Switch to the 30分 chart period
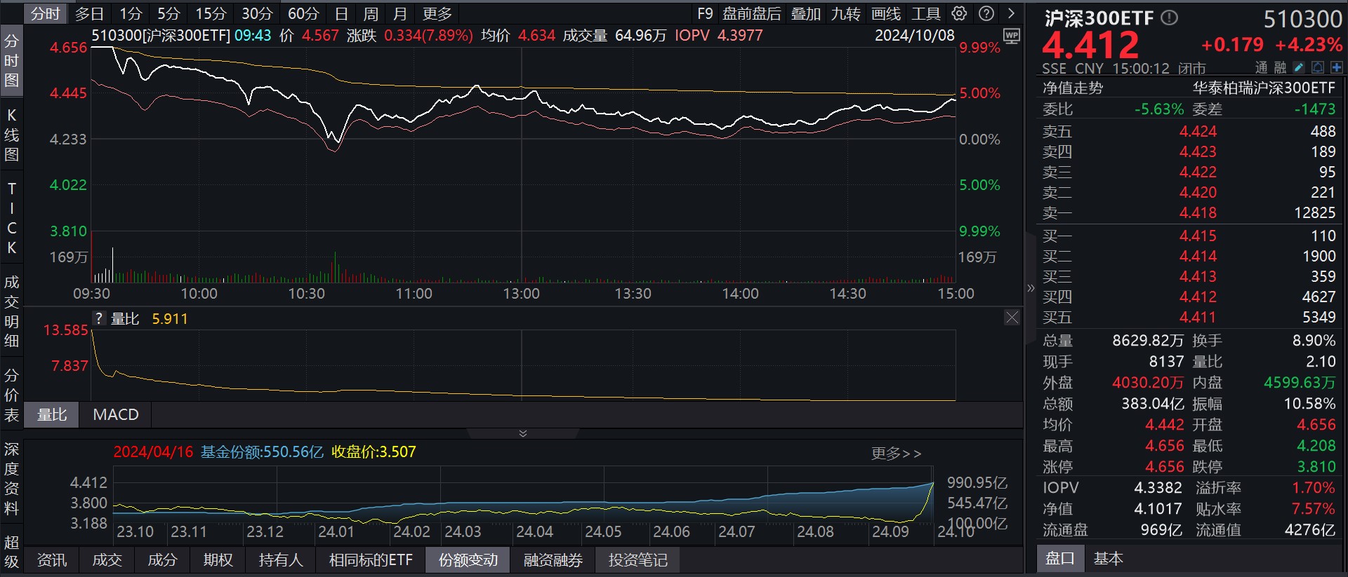Screen dimensions: 1348x577 (257, 14)
